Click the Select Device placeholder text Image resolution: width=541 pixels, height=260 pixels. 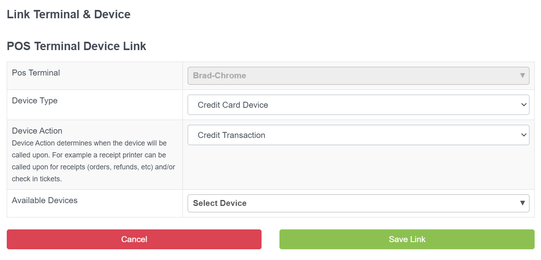coord(220,203)
